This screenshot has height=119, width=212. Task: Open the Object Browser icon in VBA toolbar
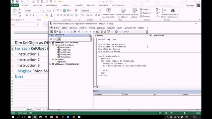point(108,32)
